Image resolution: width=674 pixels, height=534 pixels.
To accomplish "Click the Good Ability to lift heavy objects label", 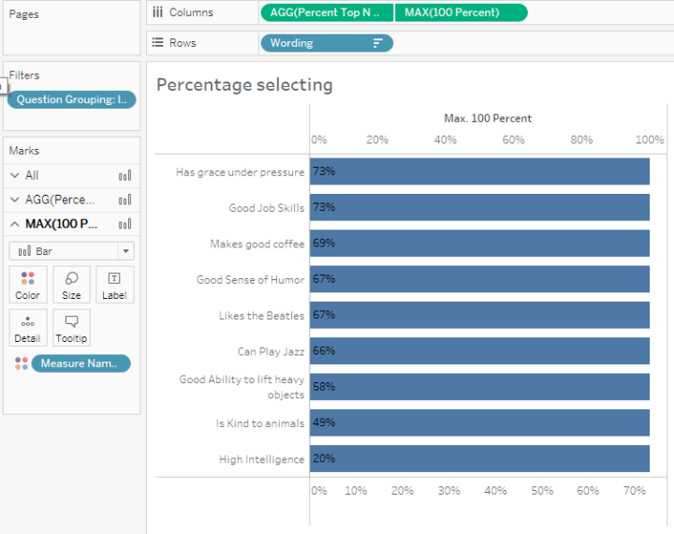I will [x=242, y=387].
